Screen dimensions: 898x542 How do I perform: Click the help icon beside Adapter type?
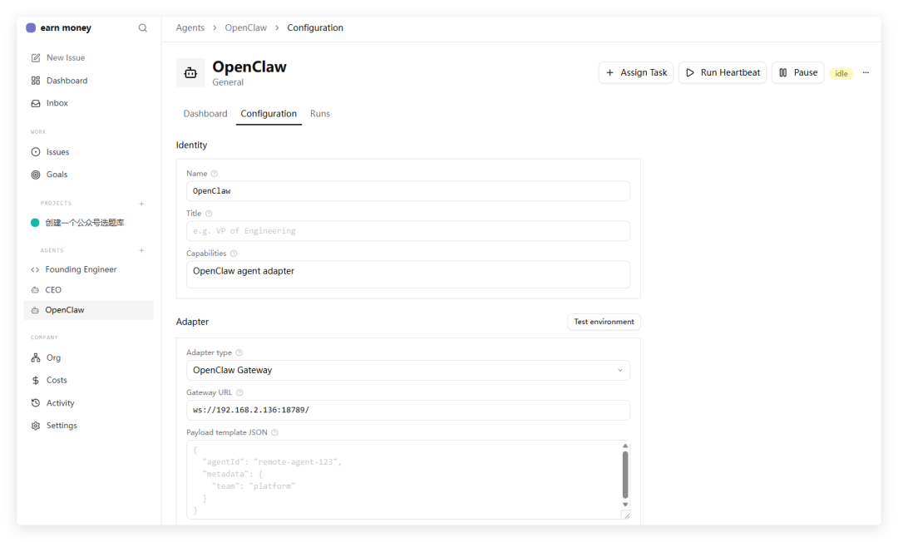point(239,352)
